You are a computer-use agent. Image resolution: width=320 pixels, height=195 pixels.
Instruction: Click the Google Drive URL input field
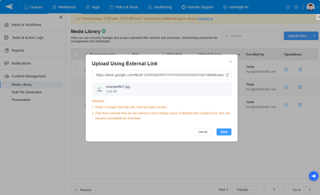[x=159, y=75]
